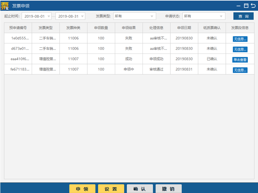Click quantity 100 in row eaa410f6

point(101,59)
